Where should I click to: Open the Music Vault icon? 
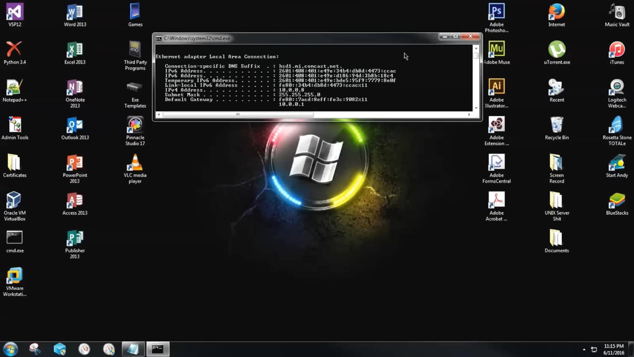click(617, 15)
